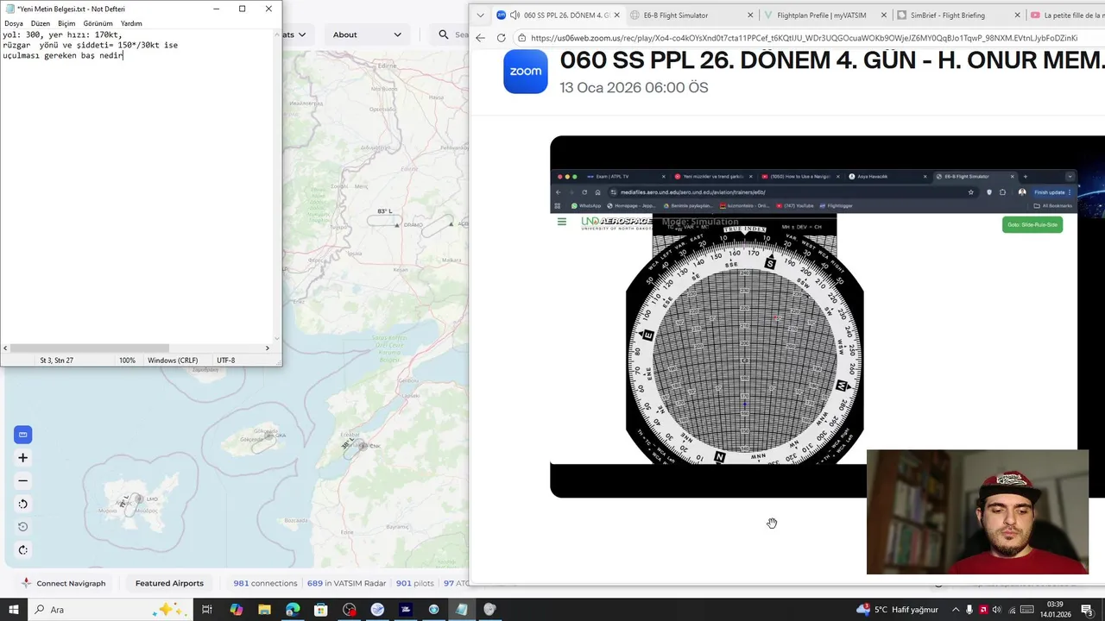1105x621 pixels.
Task: Click the 689 in VATSIM Radar statistic
Action: (x=346, y=583)
